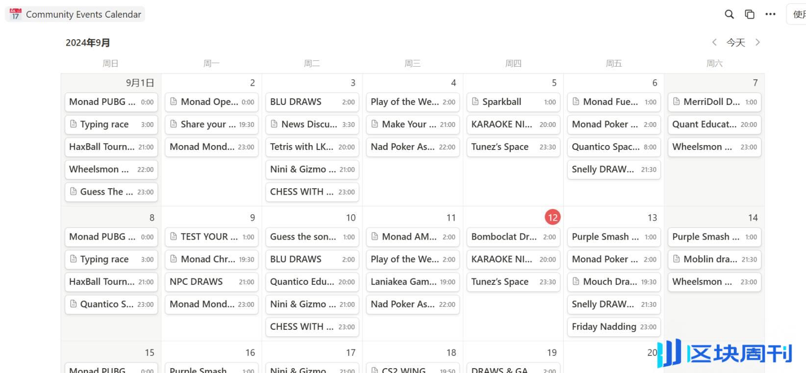Open Quantico S... event on September 8
Viewport: 806px width, 373px height.
point(111,304)
